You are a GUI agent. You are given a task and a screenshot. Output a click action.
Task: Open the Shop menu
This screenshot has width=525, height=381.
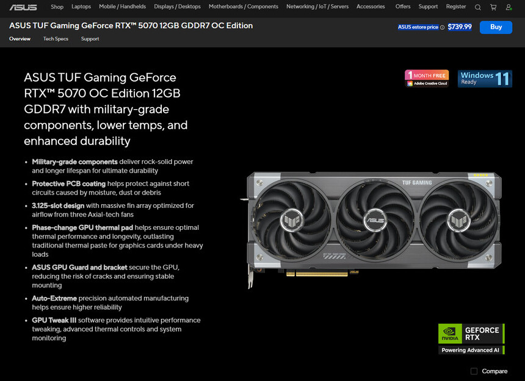(57, 7)
